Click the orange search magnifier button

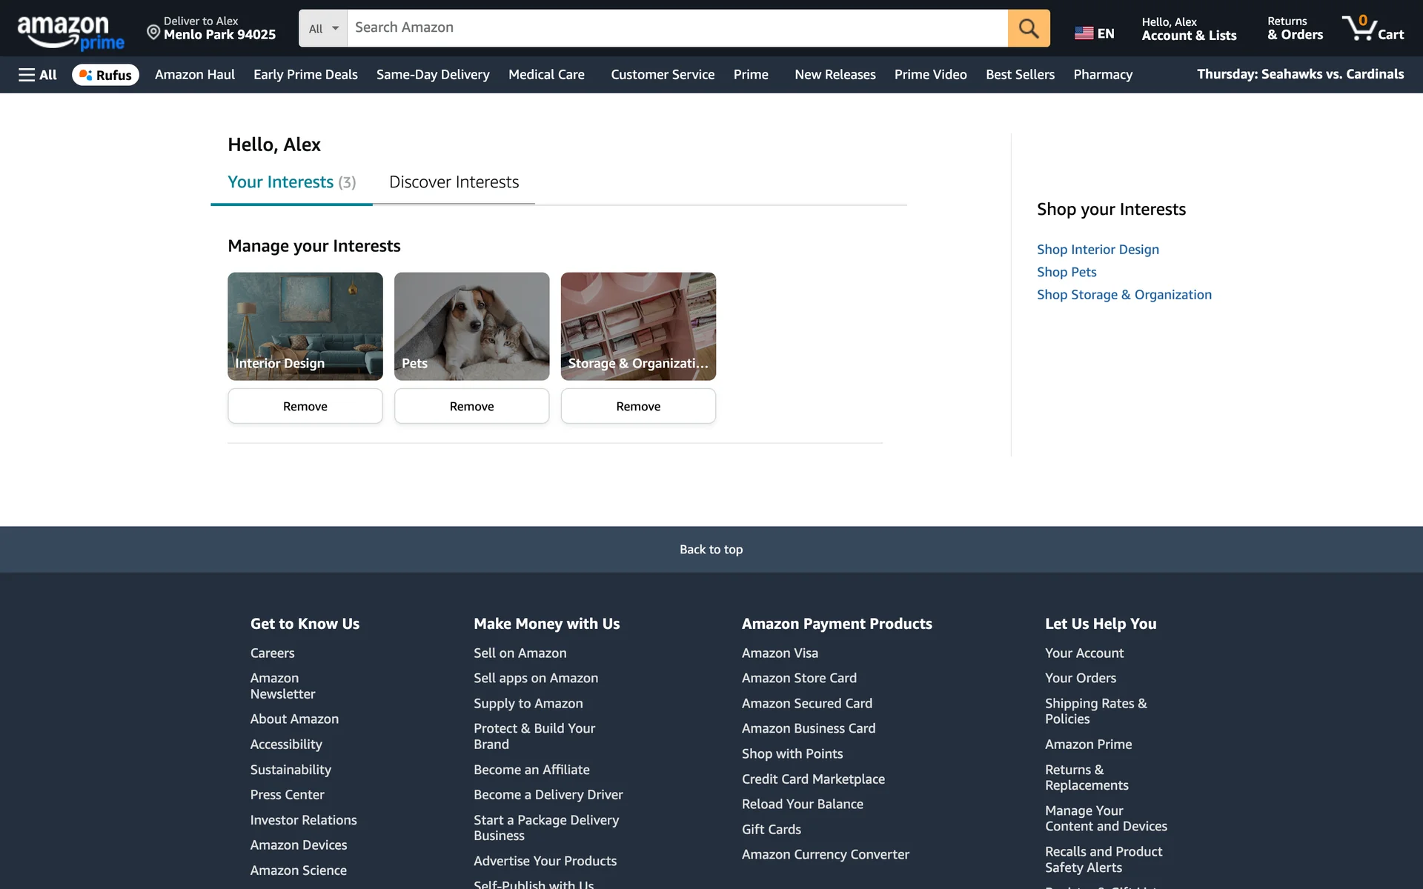[1028, 28]
